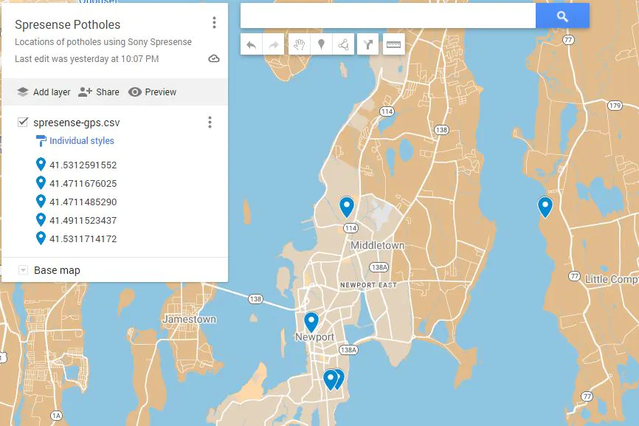This screenshot has height=426, width=639.
Task: Select the 41.5312591552 list entry
Action: (x=83, y=165)
